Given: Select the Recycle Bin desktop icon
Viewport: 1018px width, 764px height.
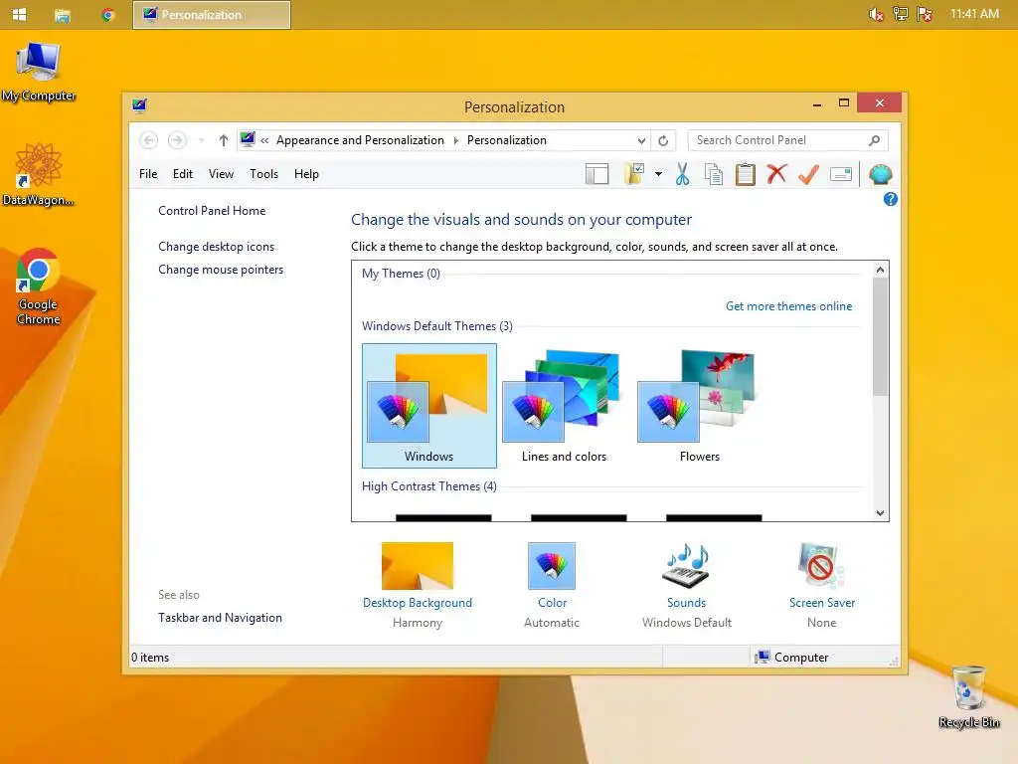Looking at the screenshot, I should [x=968, y=697].
